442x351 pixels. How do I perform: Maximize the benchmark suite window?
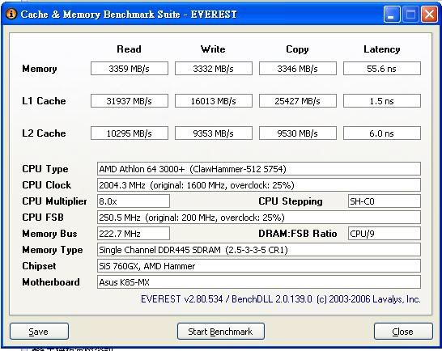(410, 15)
